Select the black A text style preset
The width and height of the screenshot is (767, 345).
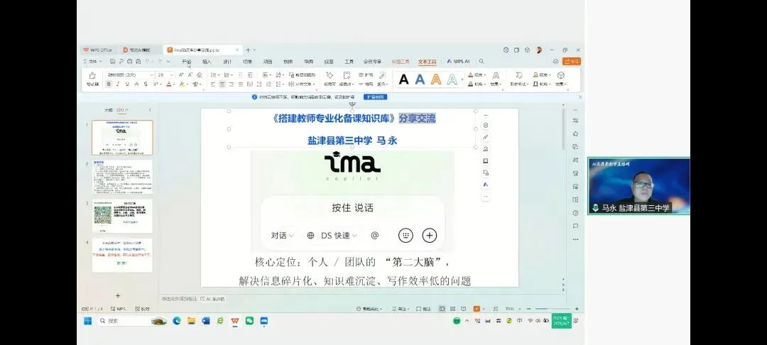click(x=403, y=80)
